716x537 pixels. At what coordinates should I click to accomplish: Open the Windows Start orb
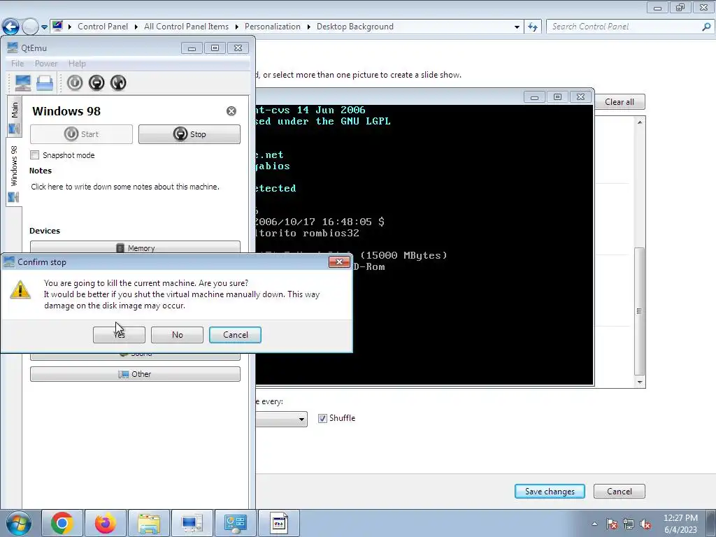point(17,523)
